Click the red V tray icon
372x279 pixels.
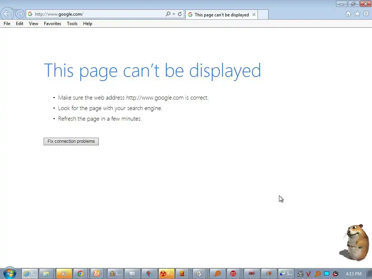(308, 274)
